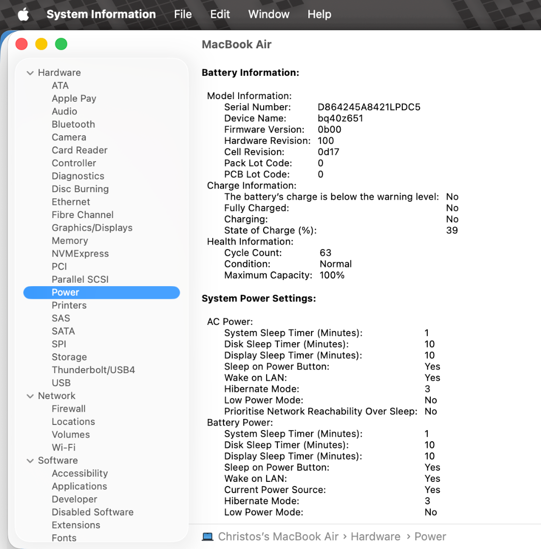Select USB in the sidebar

[61, 383]
